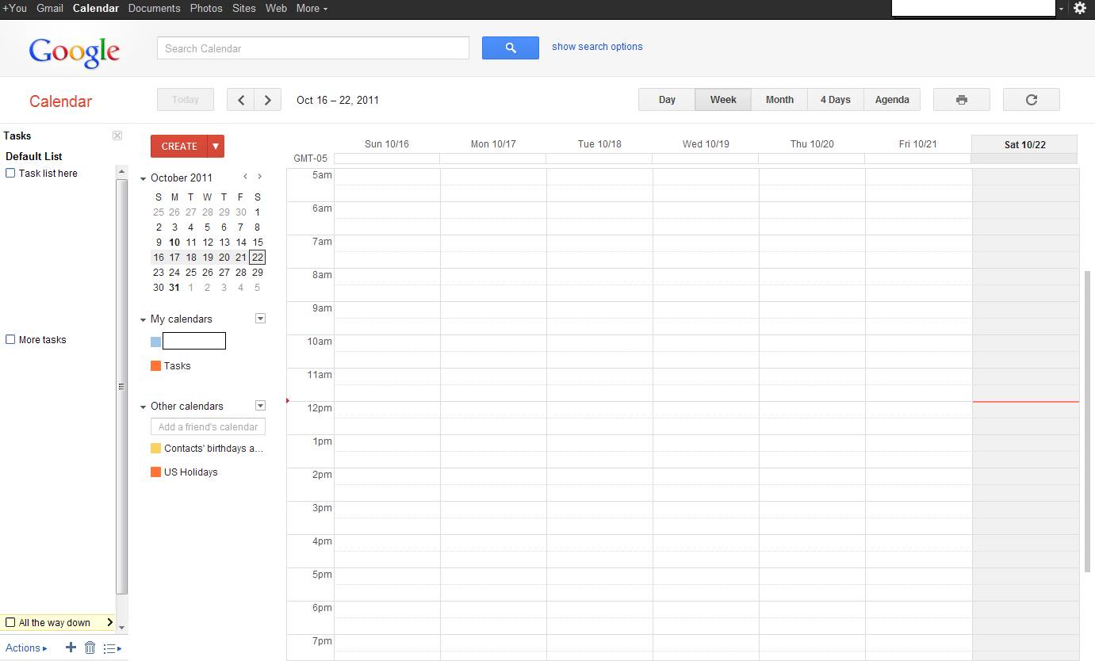Toggle the blue personal calendar square

(156, 342)
